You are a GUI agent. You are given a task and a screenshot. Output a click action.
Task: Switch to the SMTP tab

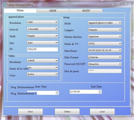click(x=86, y=11)
